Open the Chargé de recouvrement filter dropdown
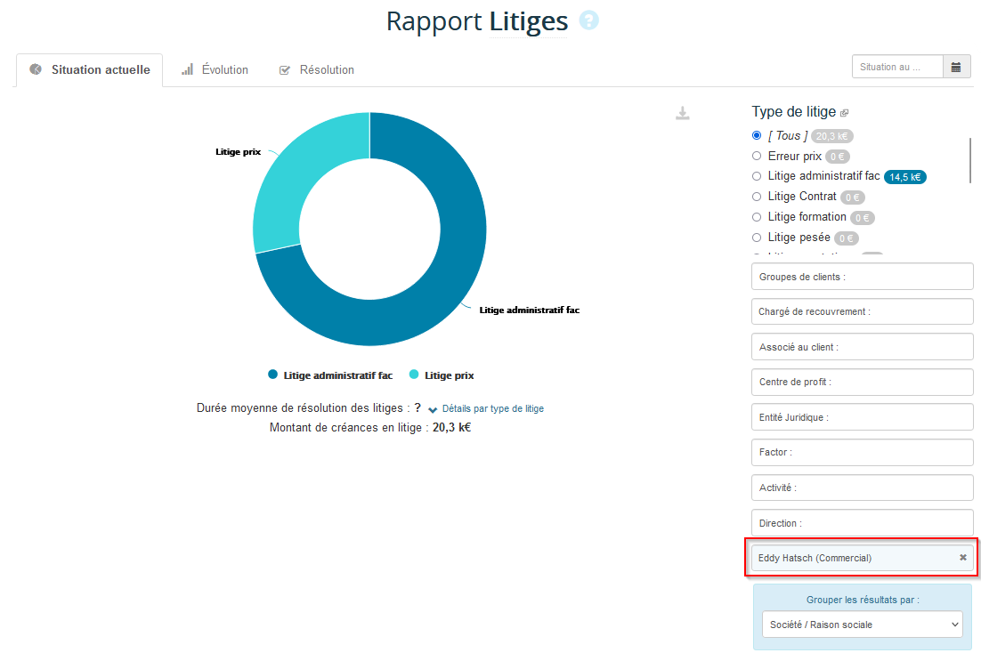 point(861,311)
